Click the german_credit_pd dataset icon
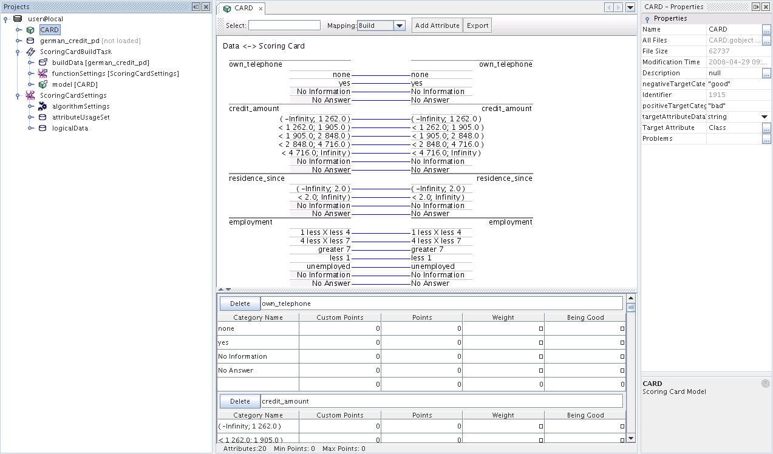This screenshot has height=454, width=773. 30,41
